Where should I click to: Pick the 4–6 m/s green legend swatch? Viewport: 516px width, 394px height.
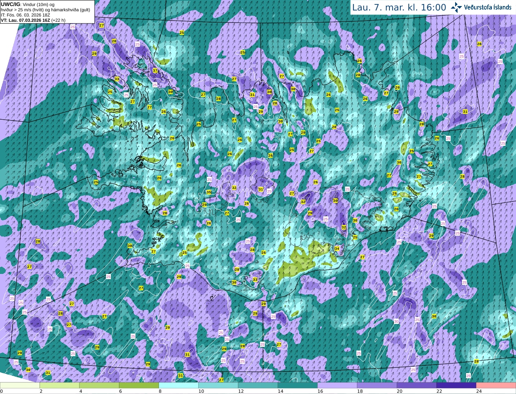pos(99,386)
